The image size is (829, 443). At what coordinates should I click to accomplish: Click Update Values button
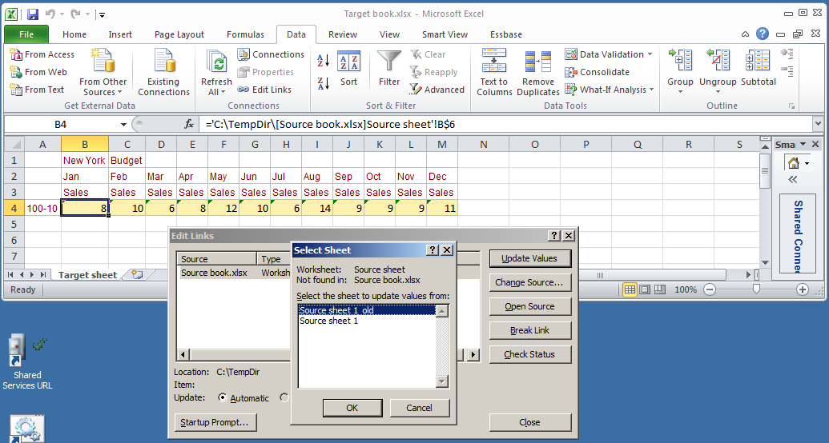pyautogui.click(x=529, y=258)
